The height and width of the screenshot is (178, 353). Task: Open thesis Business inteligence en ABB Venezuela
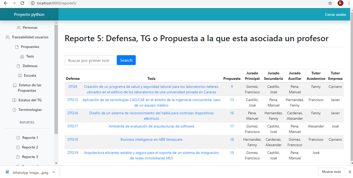151,140
